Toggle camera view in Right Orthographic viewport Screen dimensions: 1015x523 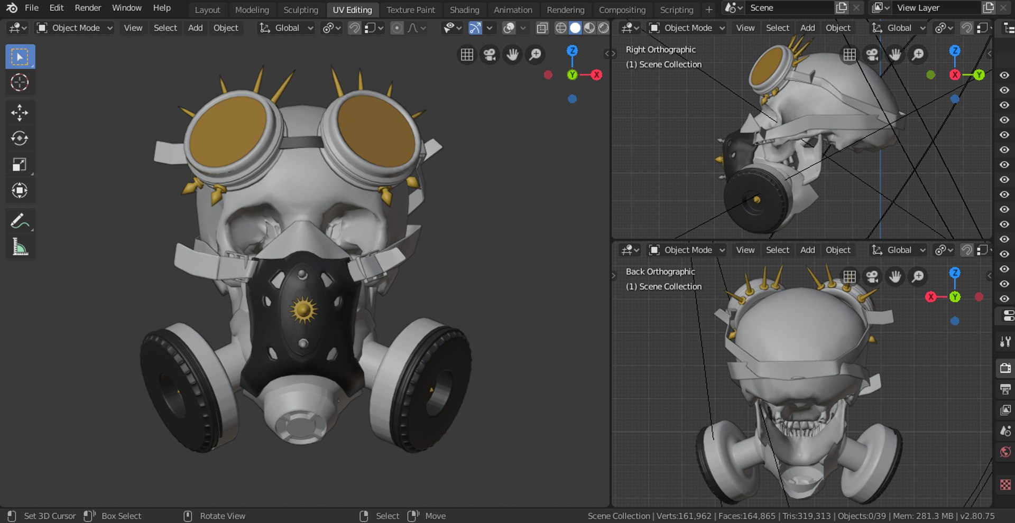click(x=872, y=54)
